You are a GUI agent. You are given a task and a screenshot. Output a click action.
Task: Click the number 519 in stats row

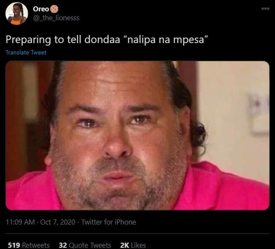(x=14, y=245)
